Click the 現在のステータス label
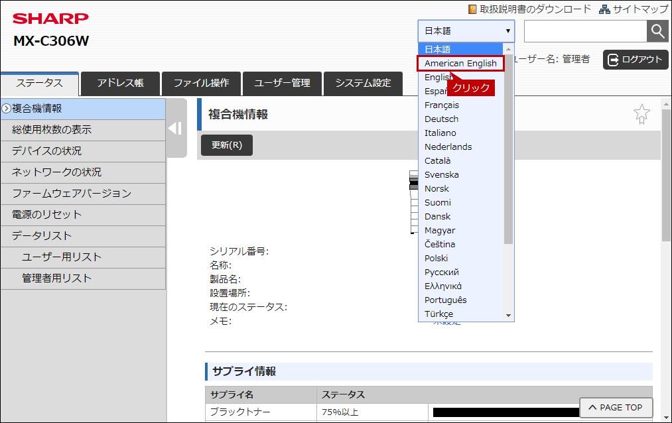The image size is (672, 423). (249, 307)
